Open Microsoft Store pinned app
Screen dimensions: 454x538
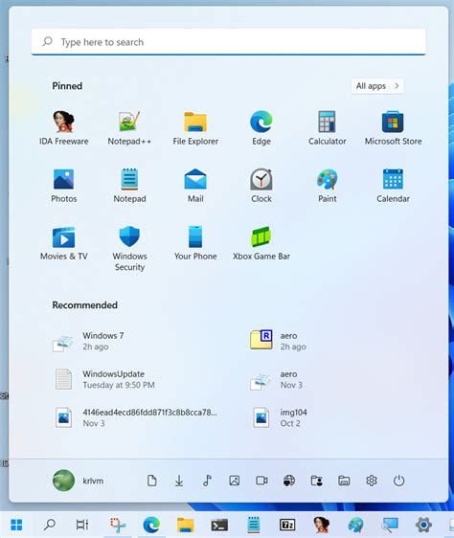coord(393,127)
